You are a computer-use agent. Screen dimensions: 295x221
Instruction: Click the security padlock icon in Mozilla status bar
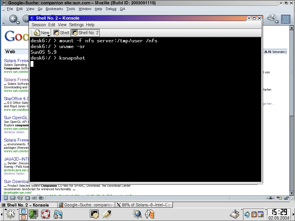pos(287,198)
